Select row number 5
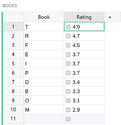121x125 pixels. pyautogui.click(x=13, y=64)
